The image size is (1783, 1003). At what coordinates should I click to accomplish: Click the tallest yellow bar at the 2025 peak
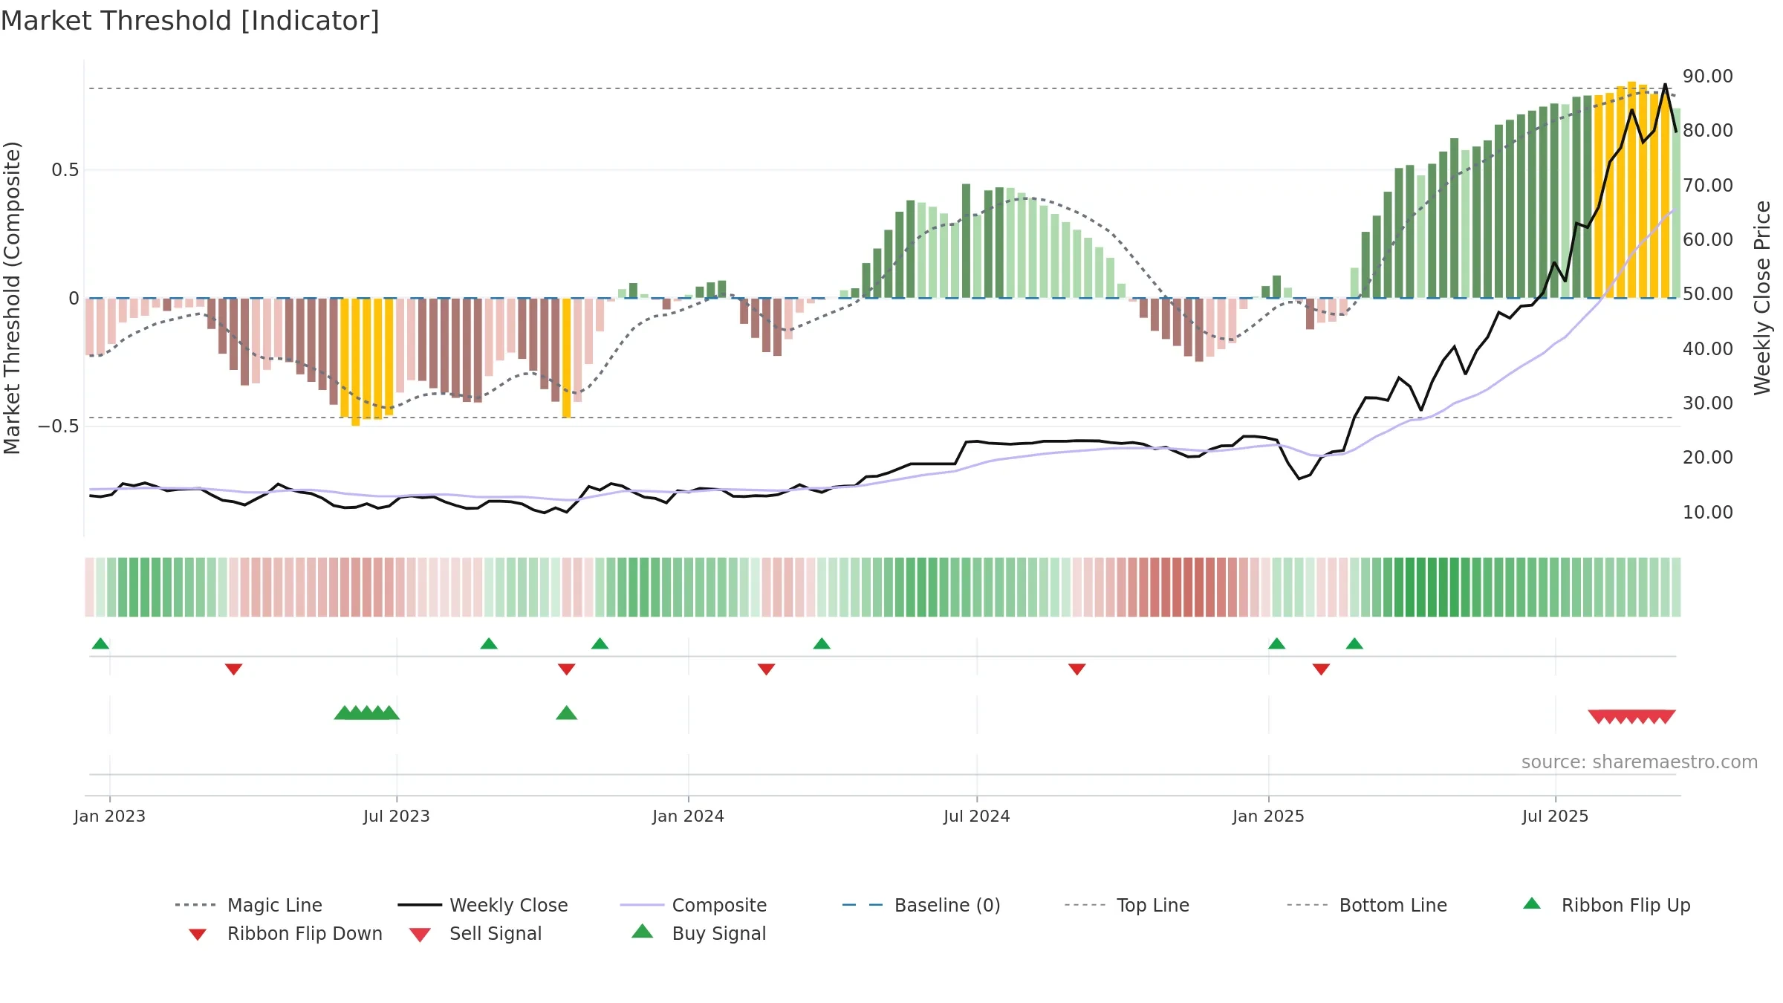(x=1632, y=189)
